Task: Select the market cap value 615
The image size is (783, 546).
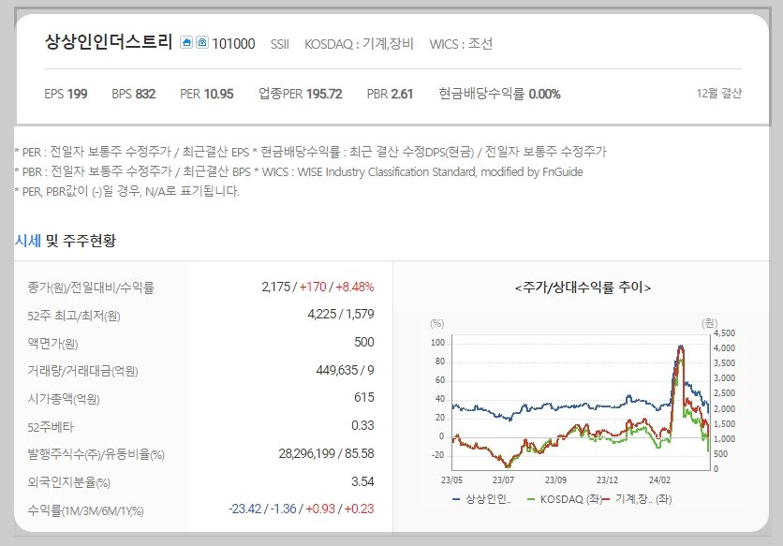Action: 364,398
